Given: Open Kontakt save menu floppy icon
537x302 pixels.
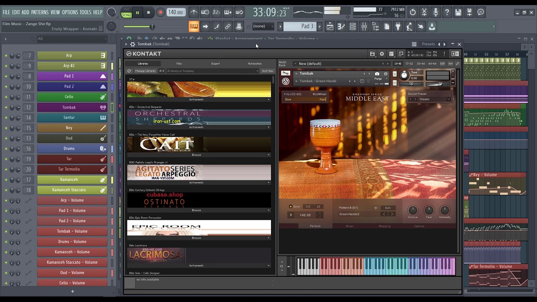Looking at the screenshot, I should tap(372, 54).
